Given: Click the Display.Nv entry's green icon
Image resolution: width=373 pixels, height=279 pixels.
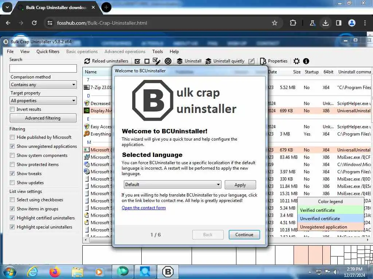Looking at the screenshot, I should 87,110.
